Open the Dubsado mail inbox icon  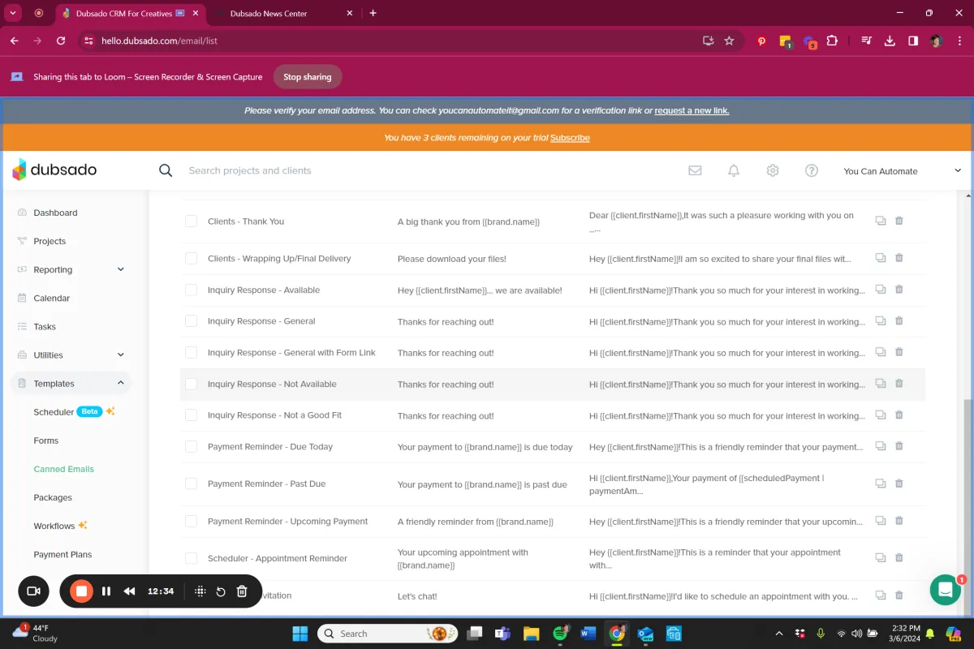[695, 170]
